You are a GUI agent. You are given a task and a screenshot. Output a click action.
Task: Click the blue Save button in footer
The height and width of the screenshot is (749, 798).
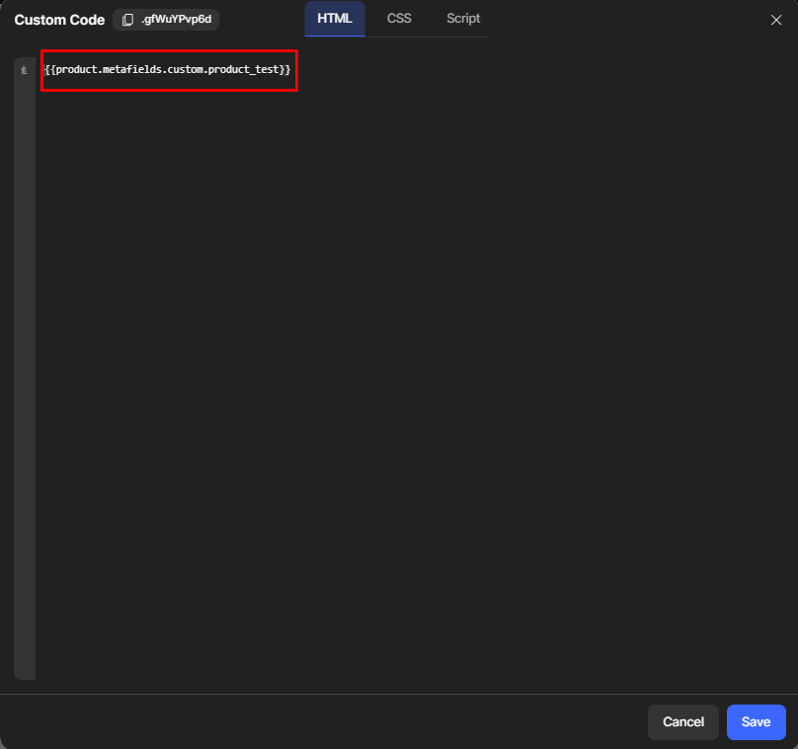pos(756,721)
